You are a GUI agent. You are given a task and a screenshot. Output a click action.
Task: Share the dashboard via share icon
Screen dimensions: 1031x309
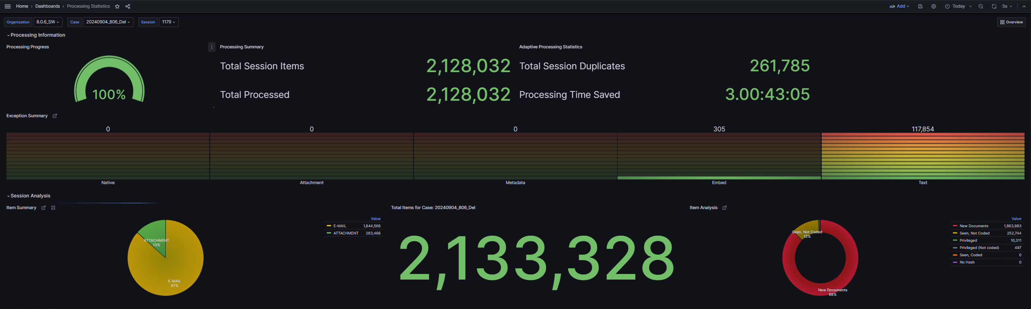[128, 6]
